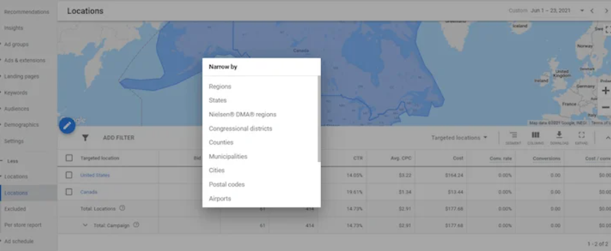Open the Columns icon
The width and height of the screenshot is (611, 251).
[535, 138]
